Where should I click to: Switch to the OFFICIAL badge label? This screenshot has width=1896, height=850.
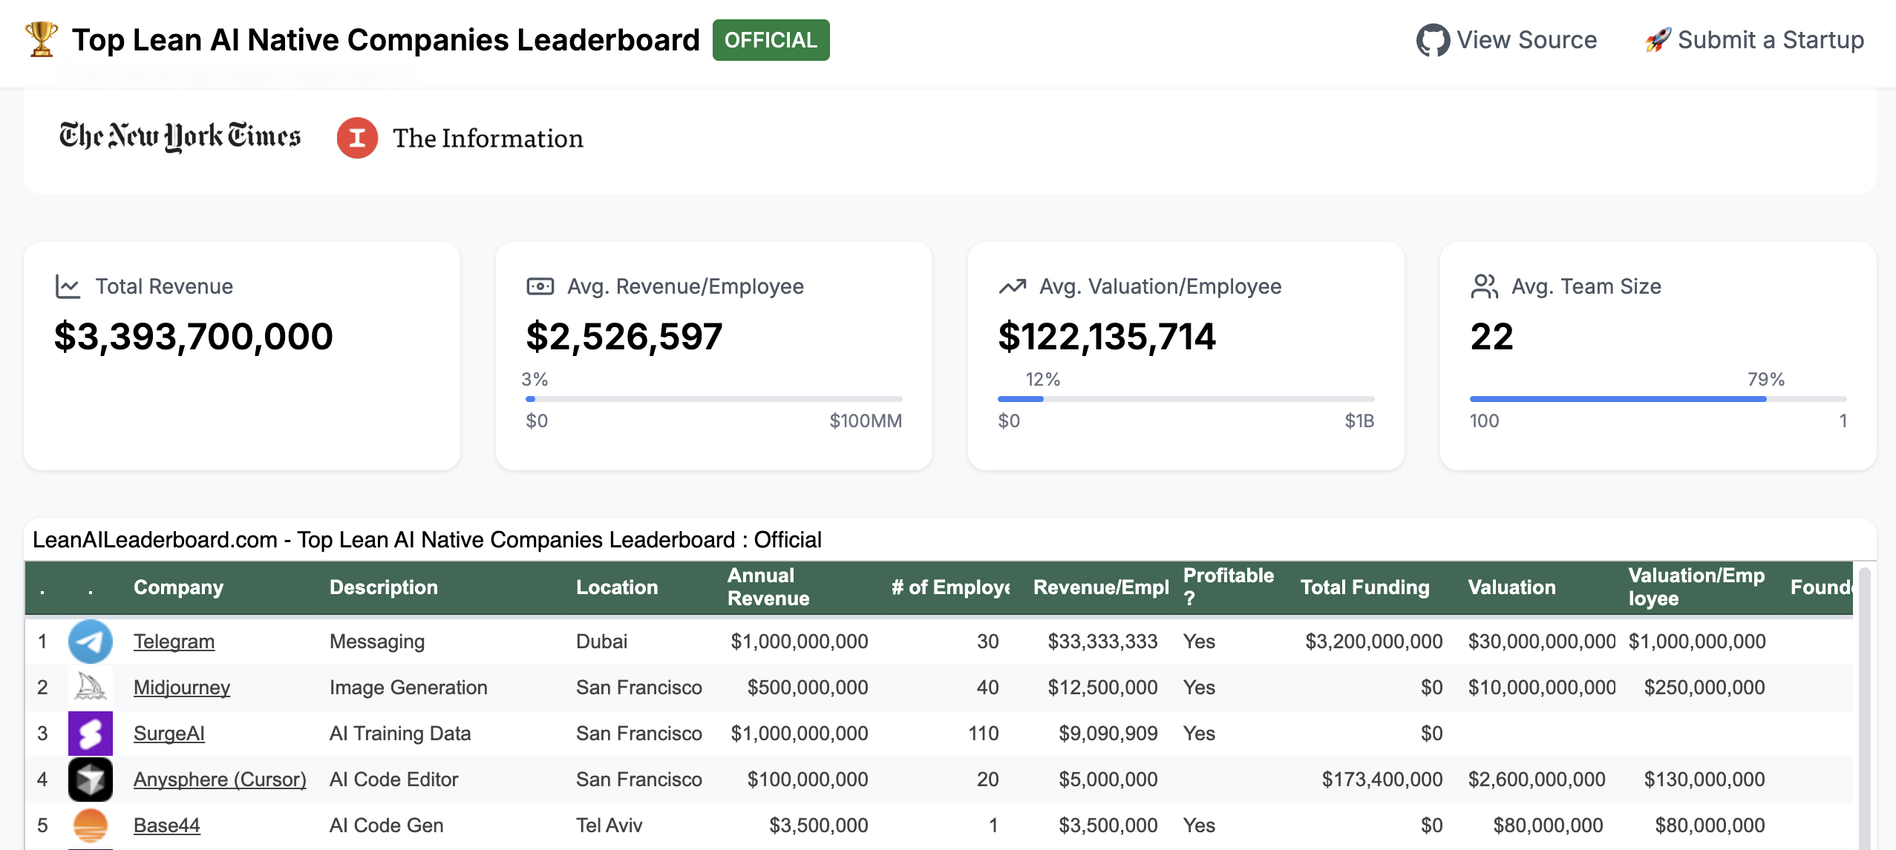(x=771, y=40)
